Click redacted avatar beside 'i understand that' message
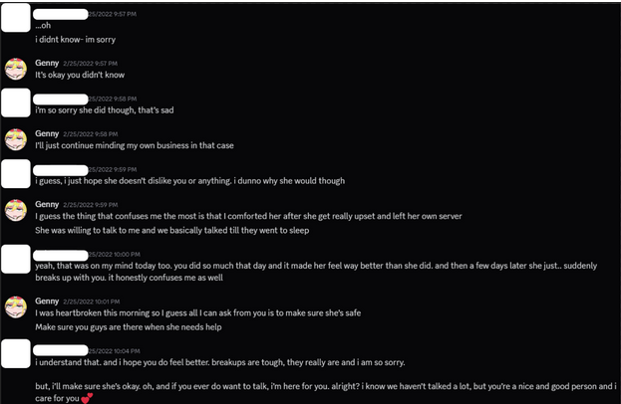This screenshot has width=621, height=404. pos(16,353)
